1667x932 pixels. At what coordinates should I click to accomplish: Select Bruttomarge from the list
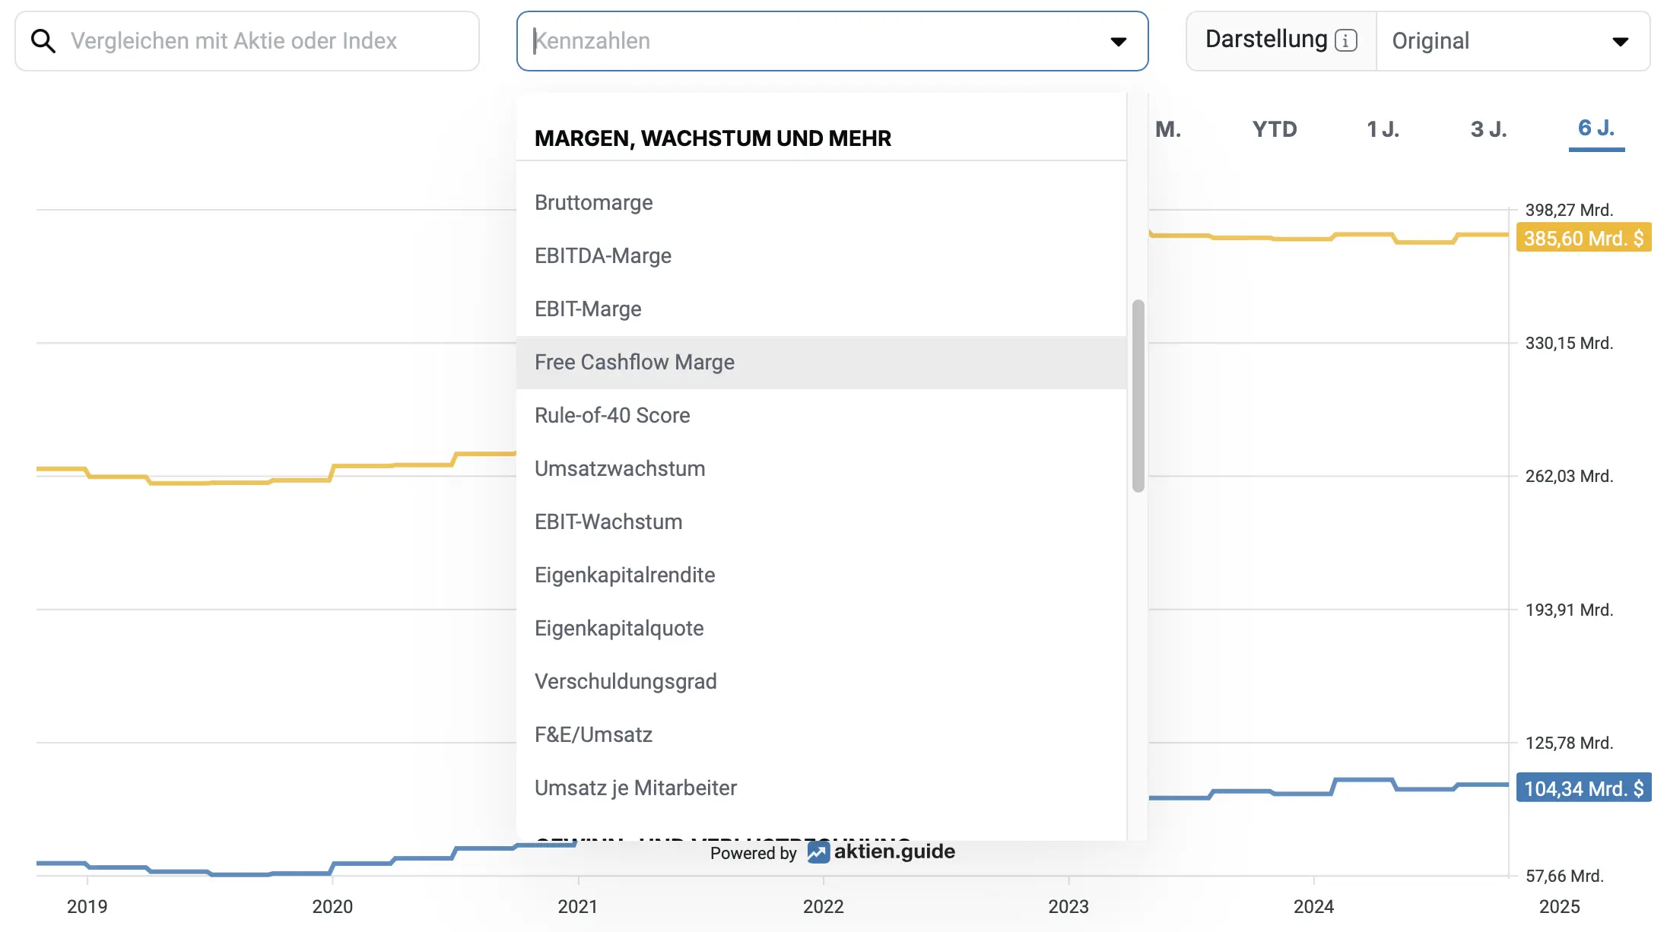coord(821,203)
